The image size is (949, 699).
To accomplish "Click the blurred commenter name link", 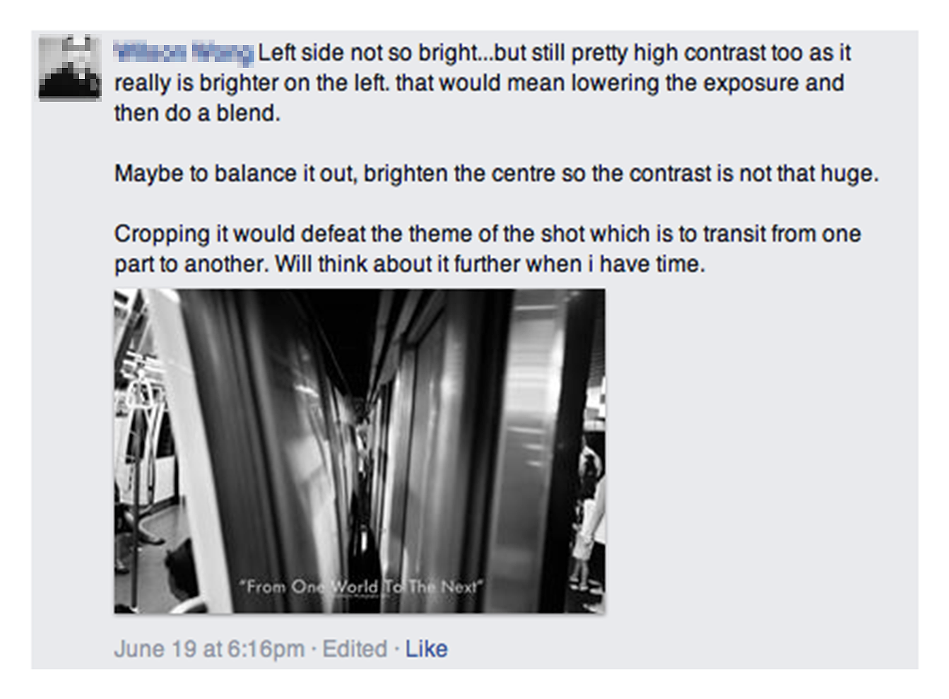I will (x=183, y=52).
